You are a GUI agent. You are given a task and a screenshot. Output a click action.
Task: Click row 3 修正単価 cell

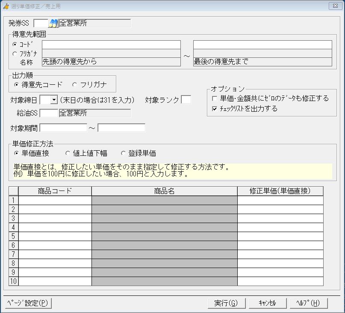pyautogui.click(x=280, y=218)
